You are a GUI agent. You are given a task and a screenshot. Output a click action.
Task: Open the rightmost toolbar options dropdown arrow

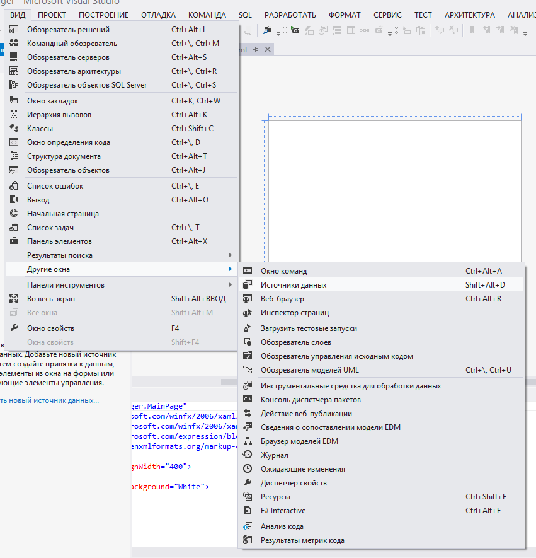(525, 33)
